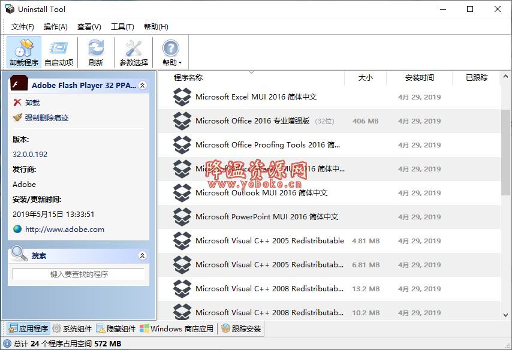
Task: Open the 帮助(H) menu
Action: click(156, 27)
